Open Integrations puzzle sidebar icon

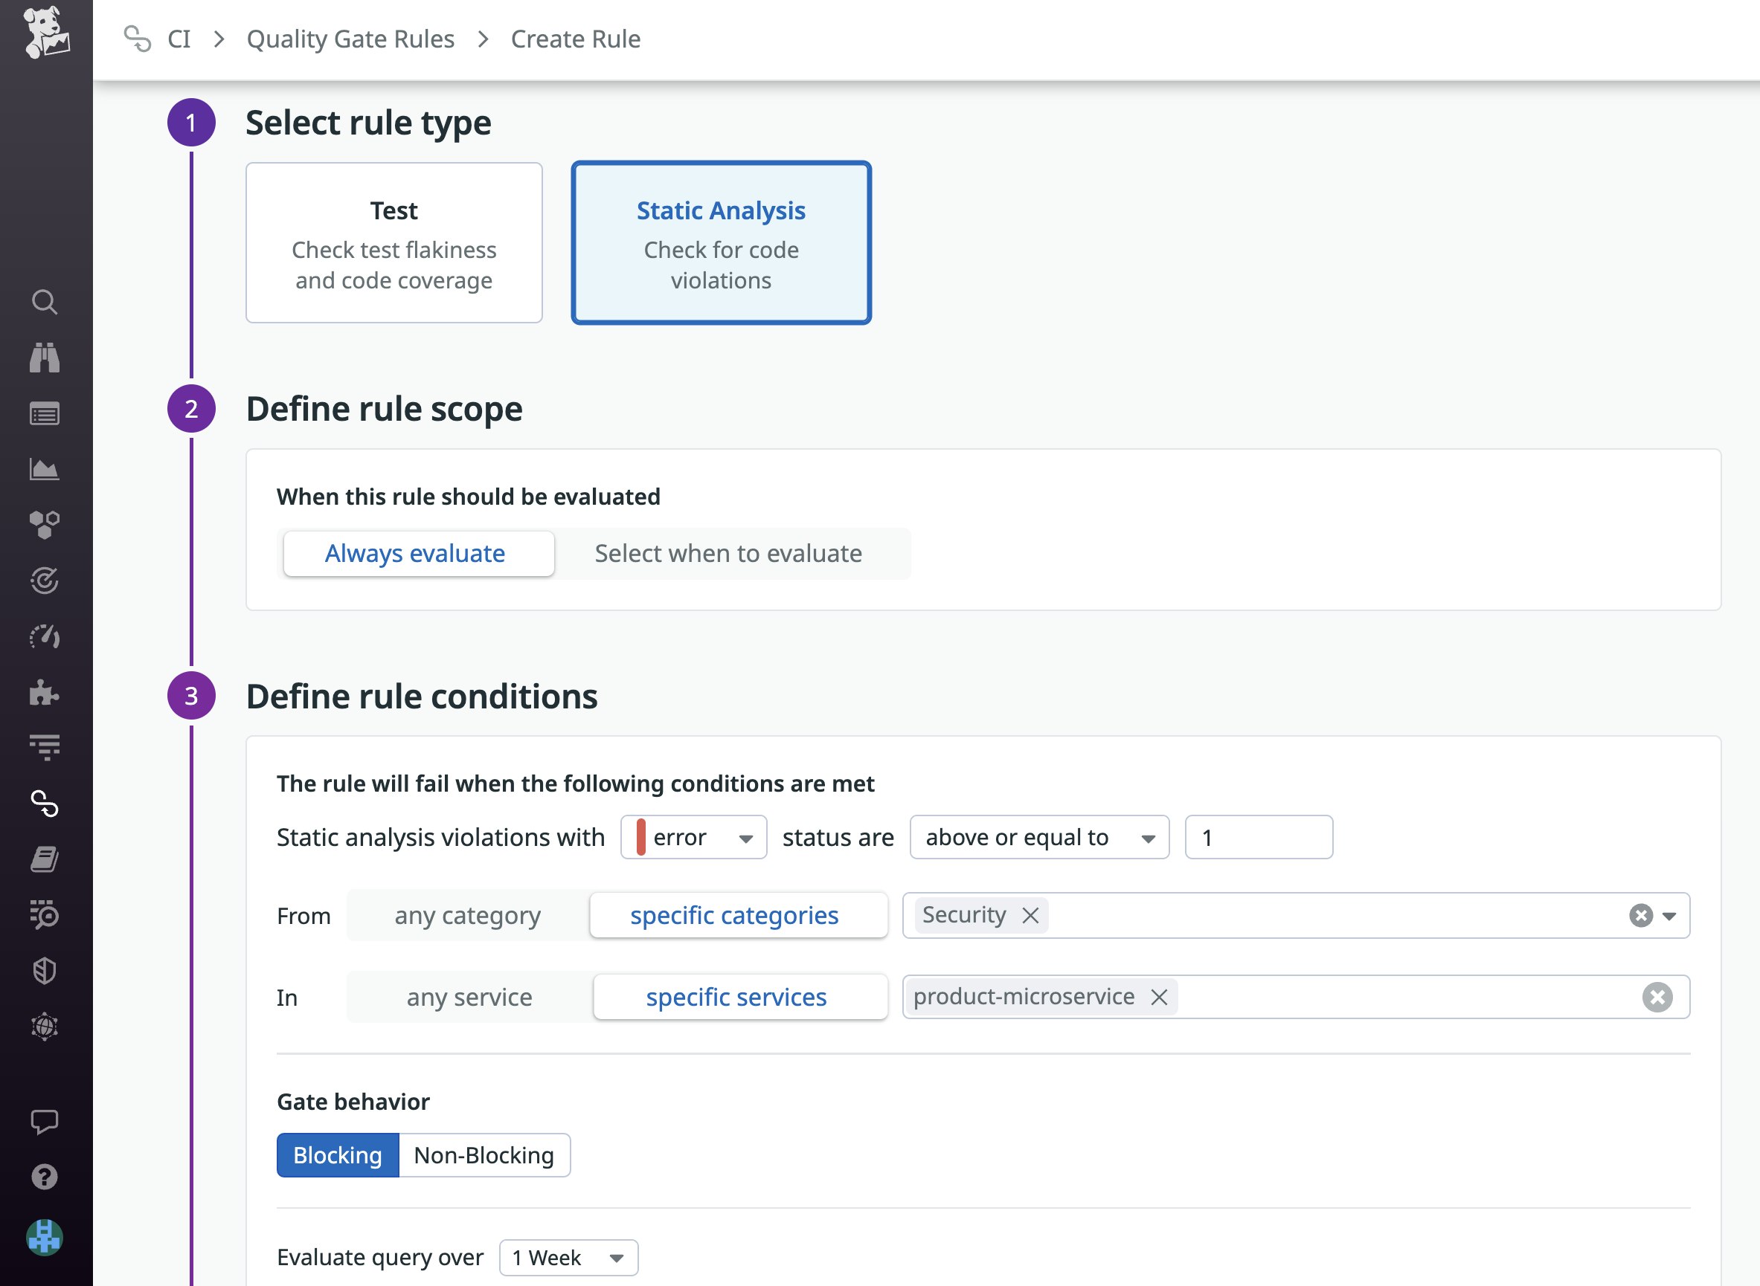45,693
